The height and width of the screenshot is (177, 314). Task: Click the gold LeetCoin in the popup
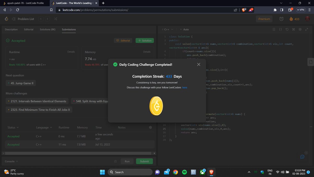click(156, 106)
